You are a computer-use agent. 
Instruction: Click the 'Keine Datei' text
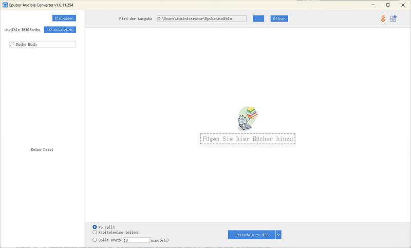coord(42,149)
